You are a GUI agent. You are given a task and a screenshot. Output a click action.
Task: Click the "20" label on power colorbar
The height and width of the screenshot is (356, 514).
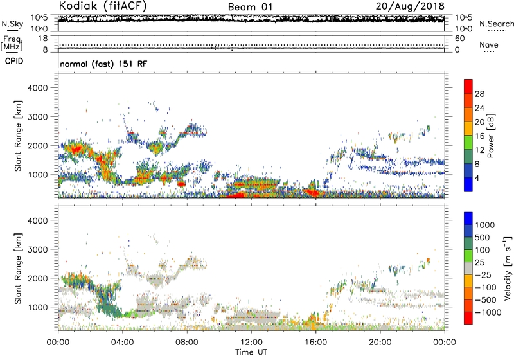pos(479,122)
